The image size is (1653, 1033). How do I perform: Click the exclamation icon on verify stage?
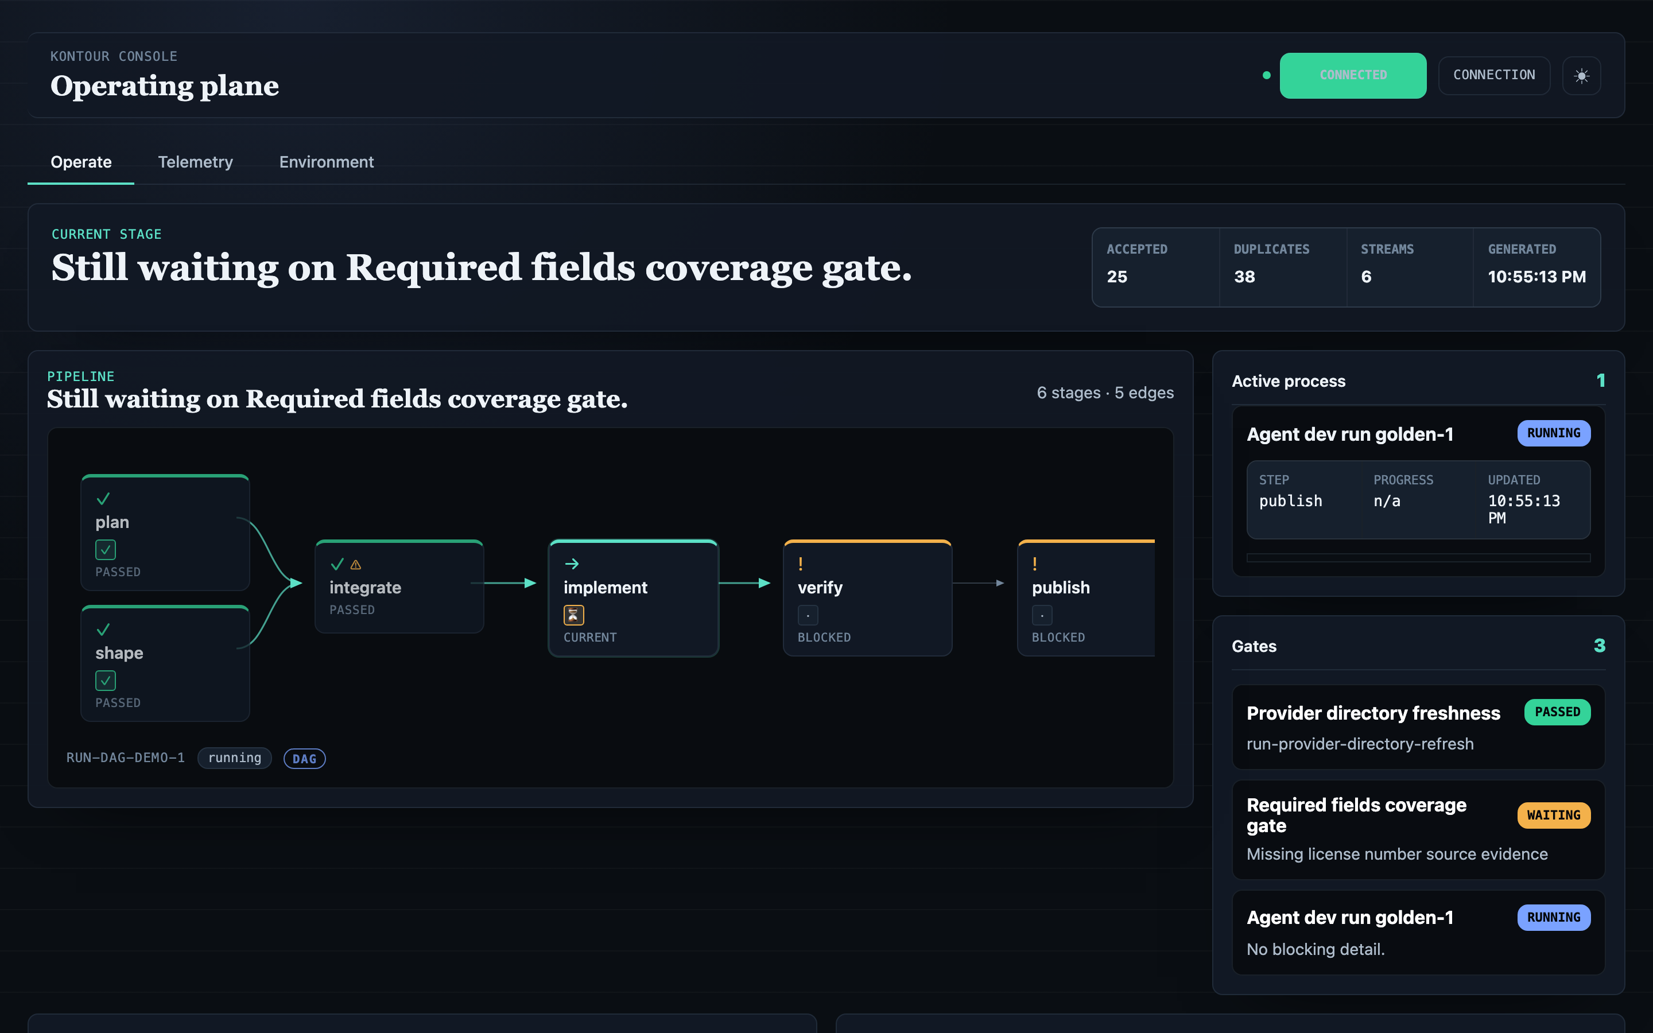pos(801,564)
